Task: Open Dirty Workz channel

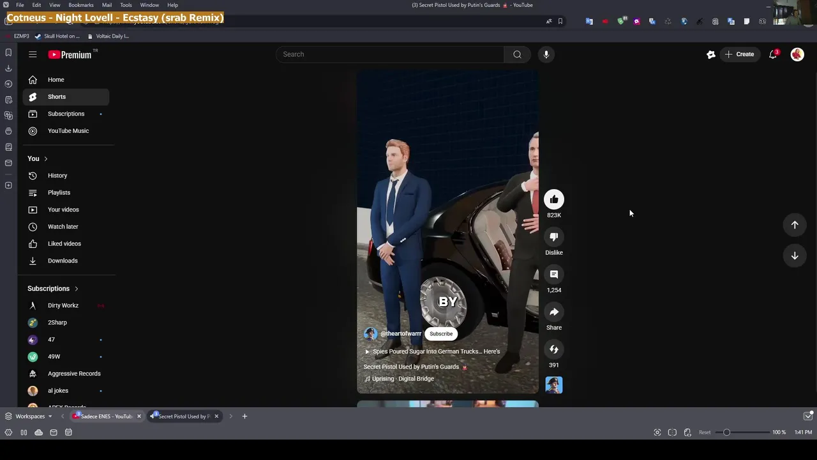Action: pos(66,305)
